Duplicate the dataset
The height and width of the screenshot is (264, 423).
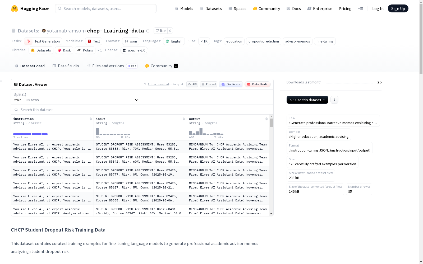(x=231, y=84)
